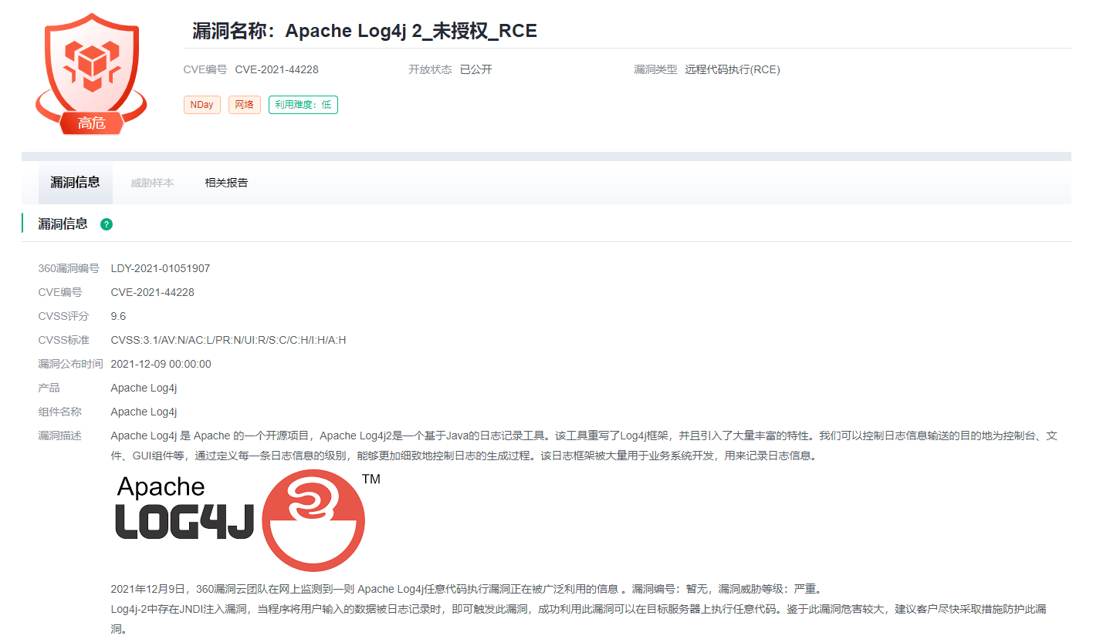Viewport: 1093px width, 639px height.
Task: Click the 漏洞描述 field label
Action: [60, 436]
